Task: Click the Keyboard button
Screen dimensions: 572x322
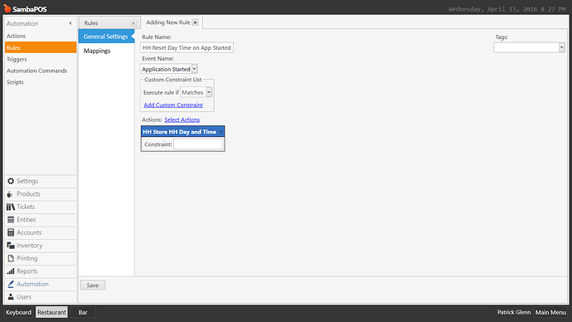Action: coord(18,313)
